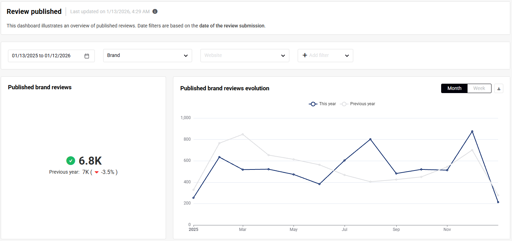This screenshot has width=512, height=241.
Task: Click the green checkmark status icon
Action: [x=71, y=161]
